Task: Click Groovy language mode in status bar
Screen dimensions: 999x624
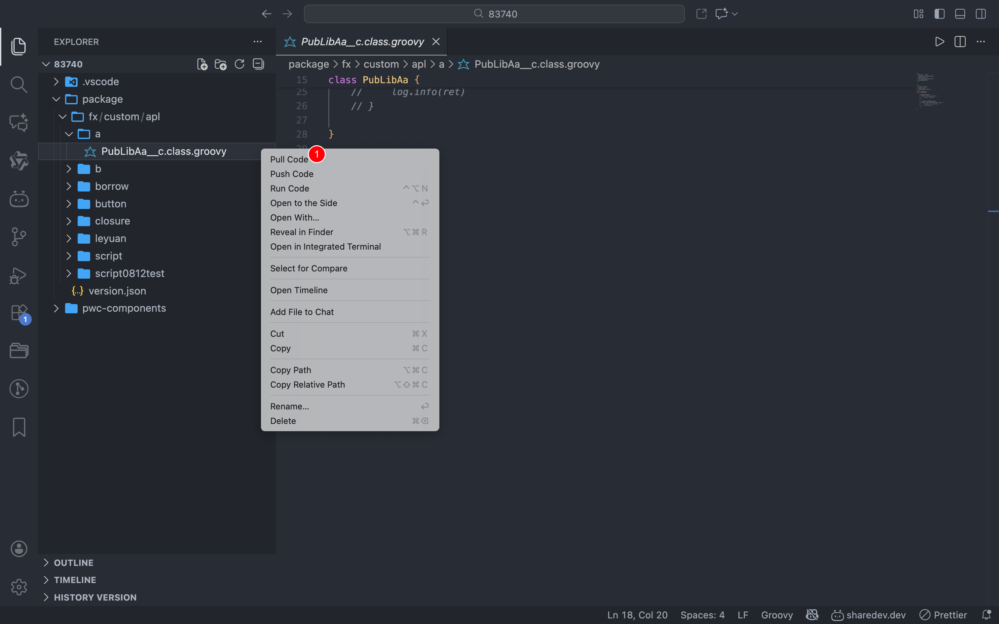Action: pos(776,615)
